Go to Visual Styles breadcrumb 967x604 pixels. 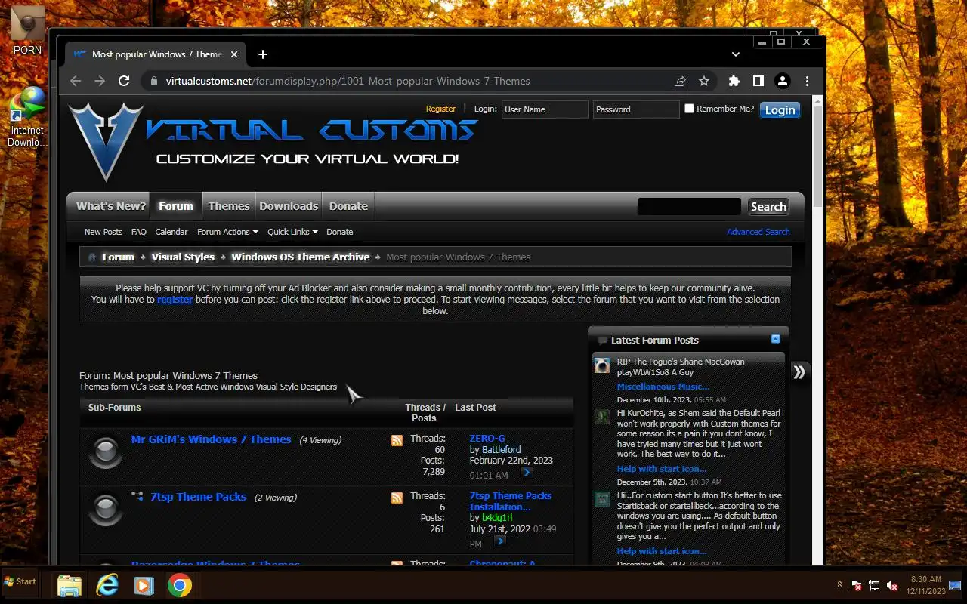click(183, 257)
